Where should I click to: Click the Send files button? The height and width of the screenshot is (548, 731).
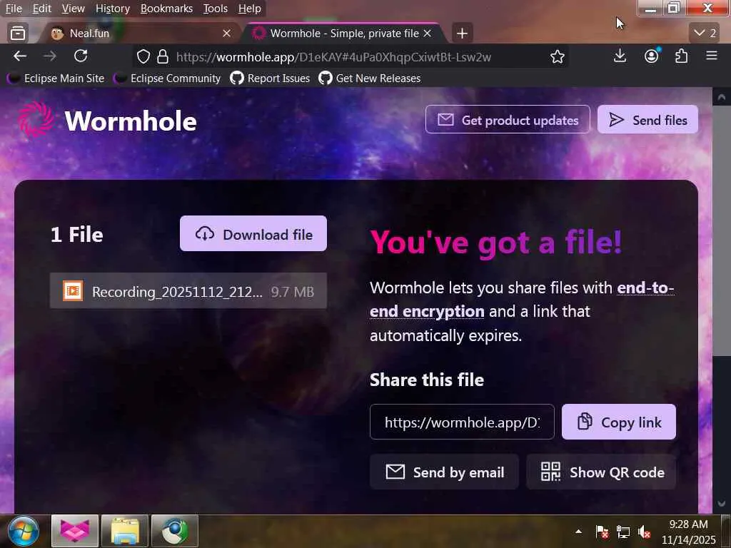click(x=647, y=119)
